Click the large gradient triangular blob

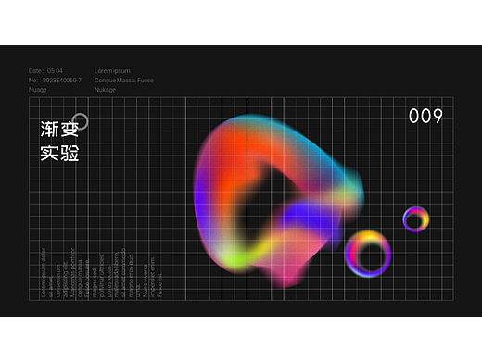tap(278, 201)
